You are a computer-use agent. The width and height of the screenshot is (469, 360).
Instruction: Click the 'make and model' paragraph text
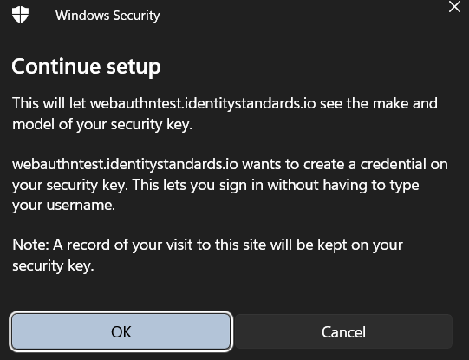point(225,114)
